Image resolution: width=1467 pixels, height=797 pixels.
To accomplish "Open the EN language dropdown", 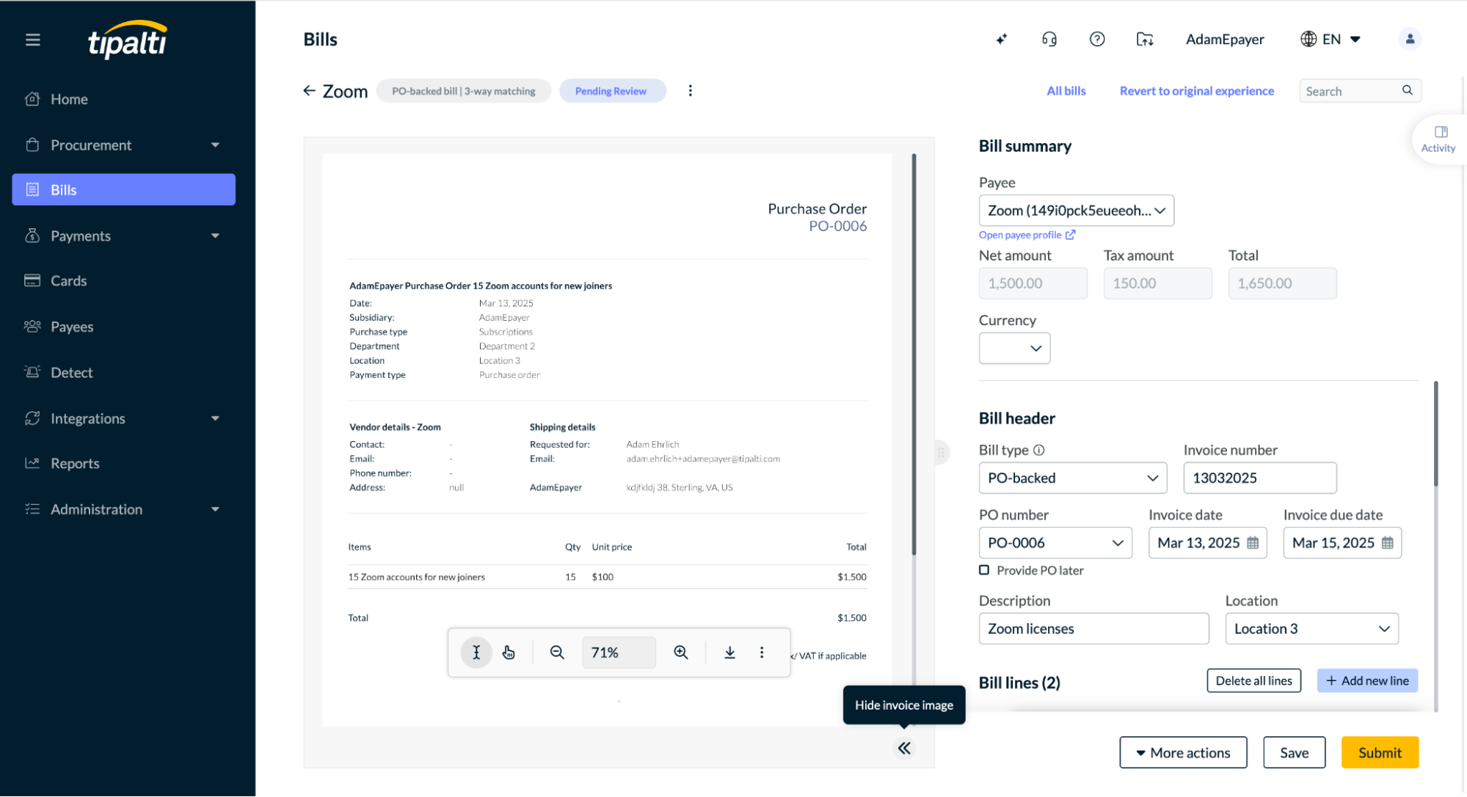I will [1342, 40].
